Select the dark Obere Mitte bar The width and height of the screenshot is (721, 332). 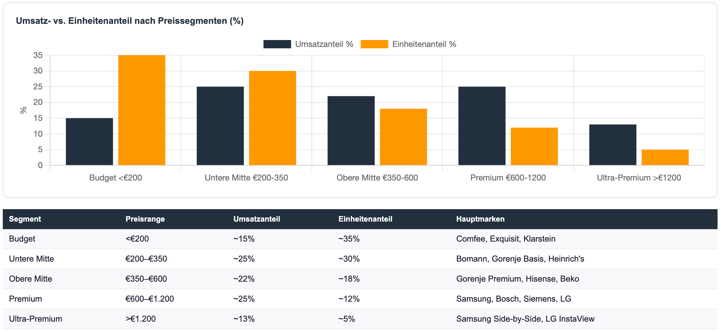coord(351,130)
